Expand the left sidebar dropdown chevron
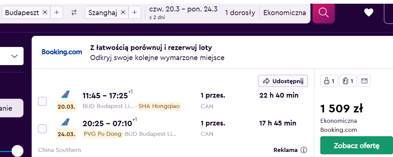Image resolution: width=393 pixels, height=157 pixels. tap(14, 56)
